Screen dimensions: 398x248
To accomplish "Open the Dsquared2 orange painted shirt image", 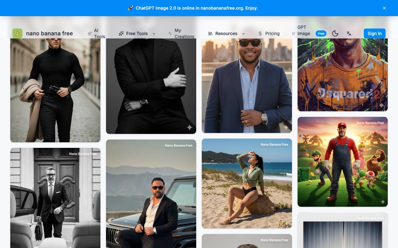I will tap(343, 75).
